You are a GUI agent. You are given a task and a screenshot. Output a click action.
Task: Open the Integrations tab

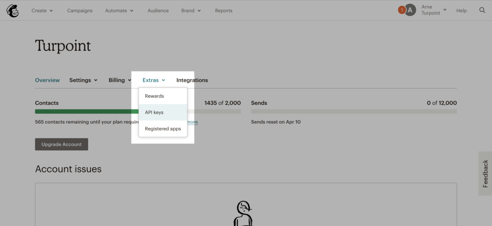(x=192, y=80)
